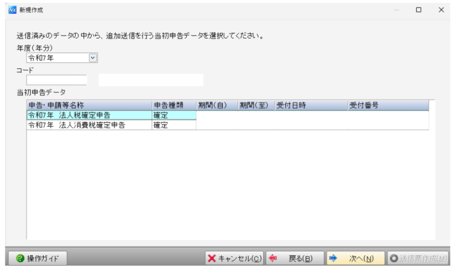Screen dimensions: 455x268
Task: Select the row 令和7年 法人消費税確定申告
Action: (228, 125)
